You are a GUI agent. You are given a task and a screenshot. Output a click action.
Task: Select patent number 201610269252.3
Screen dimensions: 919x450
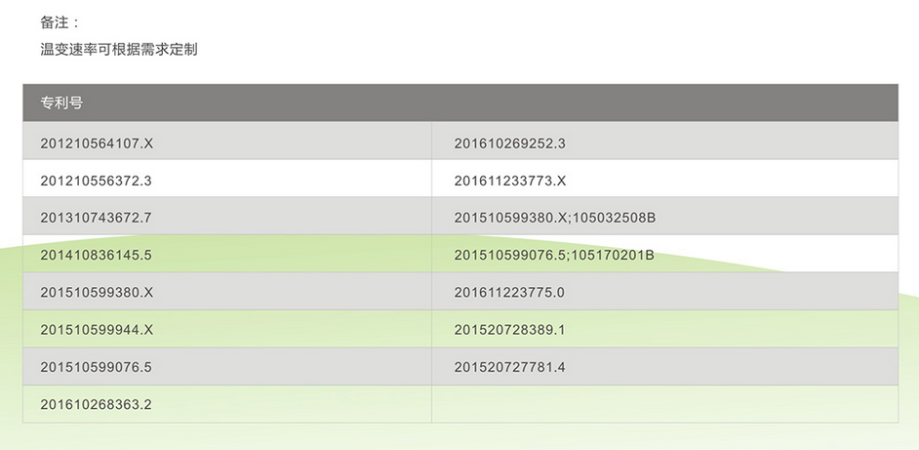click(x=509, y=143)
